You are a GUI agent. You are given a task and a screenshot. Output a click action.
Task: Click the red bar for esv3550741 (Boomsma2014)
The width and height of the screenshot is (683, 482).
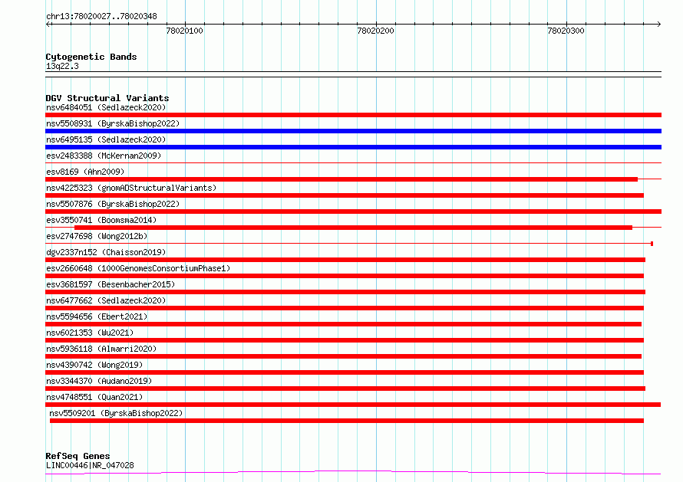pos(353,228)
